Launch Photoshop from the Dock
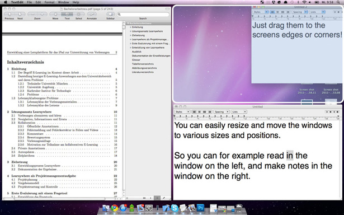The height and width of the screenshot is (215, 344). (x=200, y=208)
